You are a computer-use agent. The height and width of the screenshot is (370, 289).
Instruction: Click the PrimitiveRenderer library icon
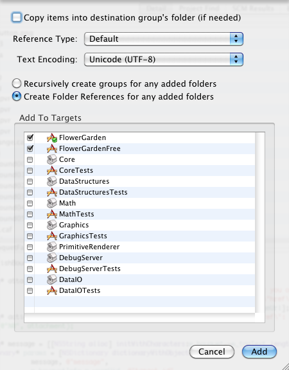52,247
